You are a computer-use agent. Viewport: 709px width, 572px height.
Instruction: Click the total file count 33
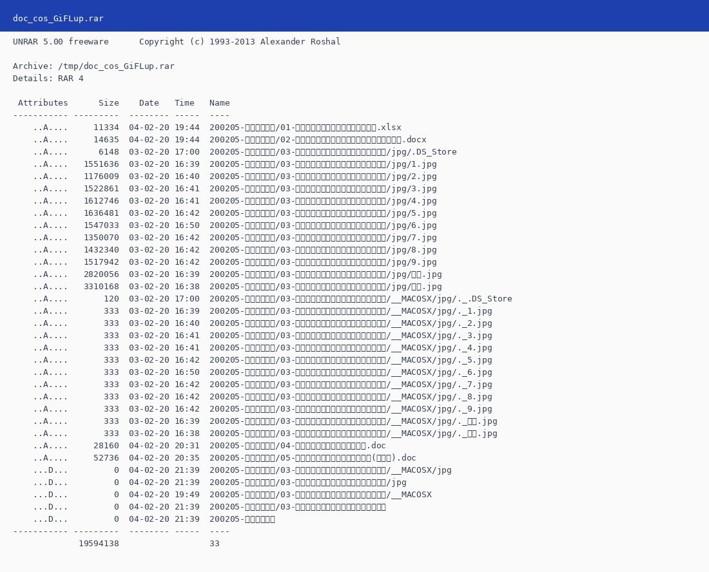[x=215, y=543]
